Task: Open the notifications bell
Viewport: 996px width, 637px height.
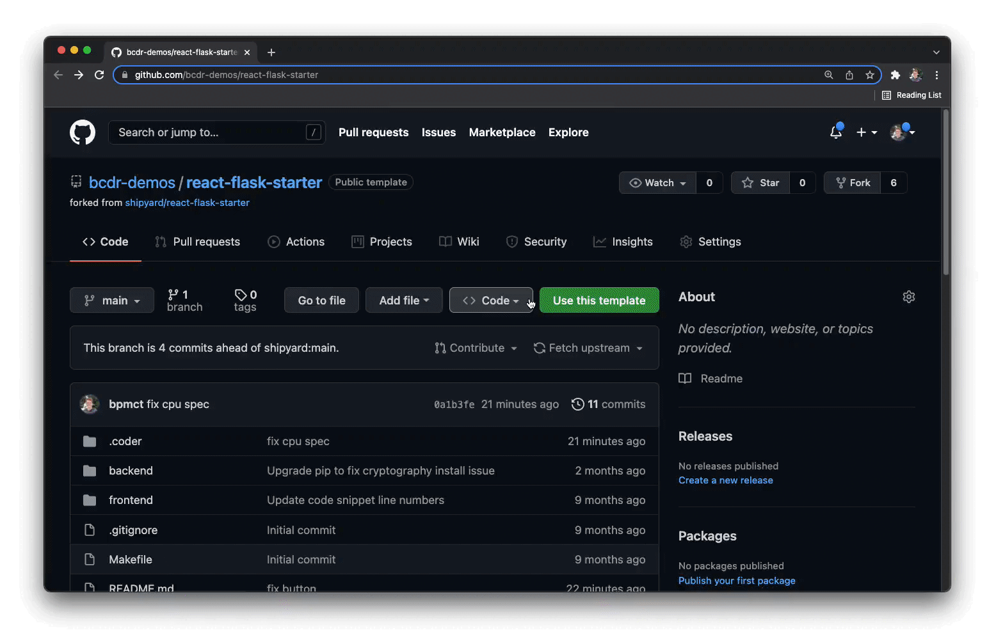Action: pyautogui.click(x=836, y=132)
